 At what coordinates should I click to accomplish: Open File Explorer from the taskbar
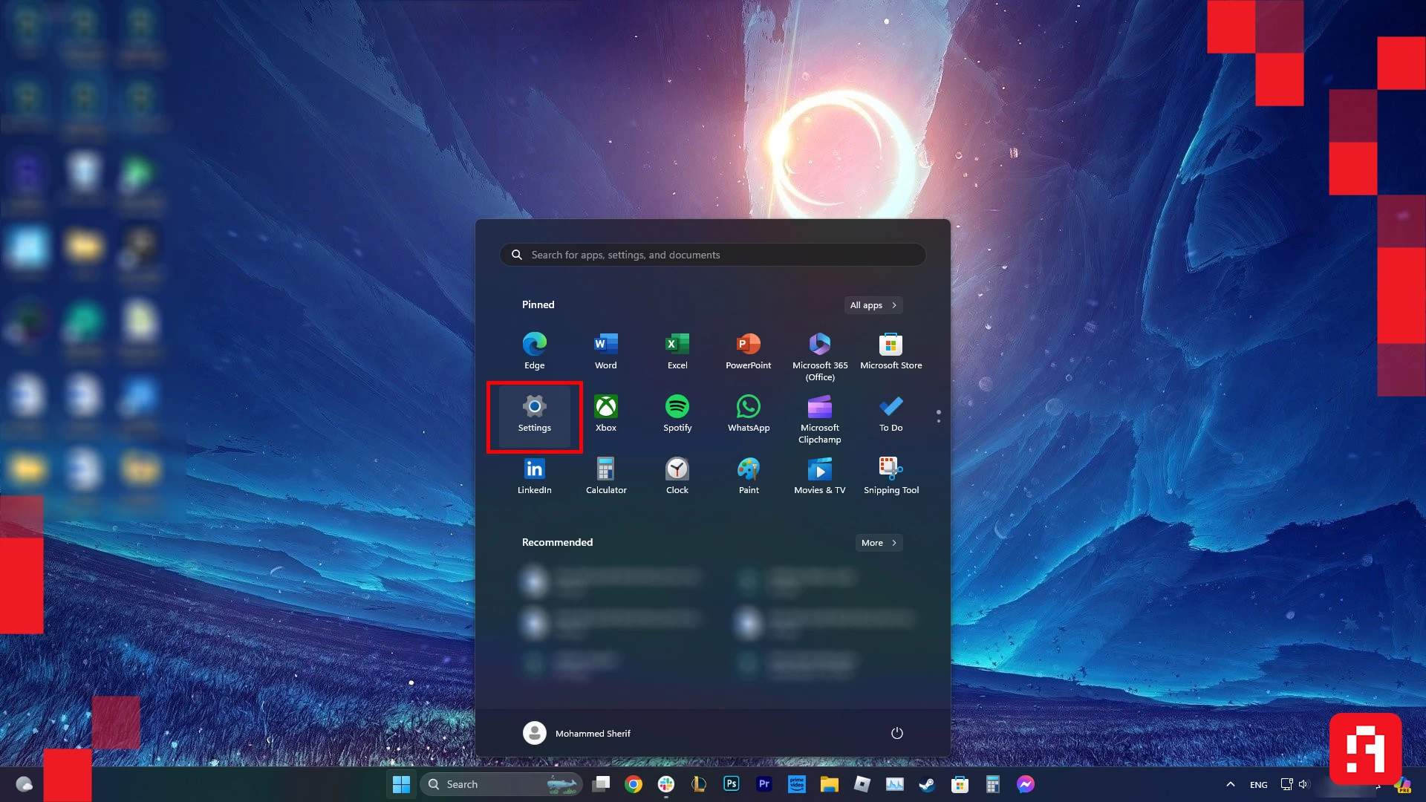point(830,784)
